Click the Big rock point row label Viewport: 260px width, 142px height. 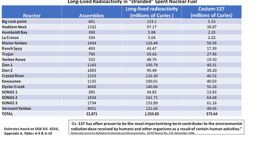point(14,21)
